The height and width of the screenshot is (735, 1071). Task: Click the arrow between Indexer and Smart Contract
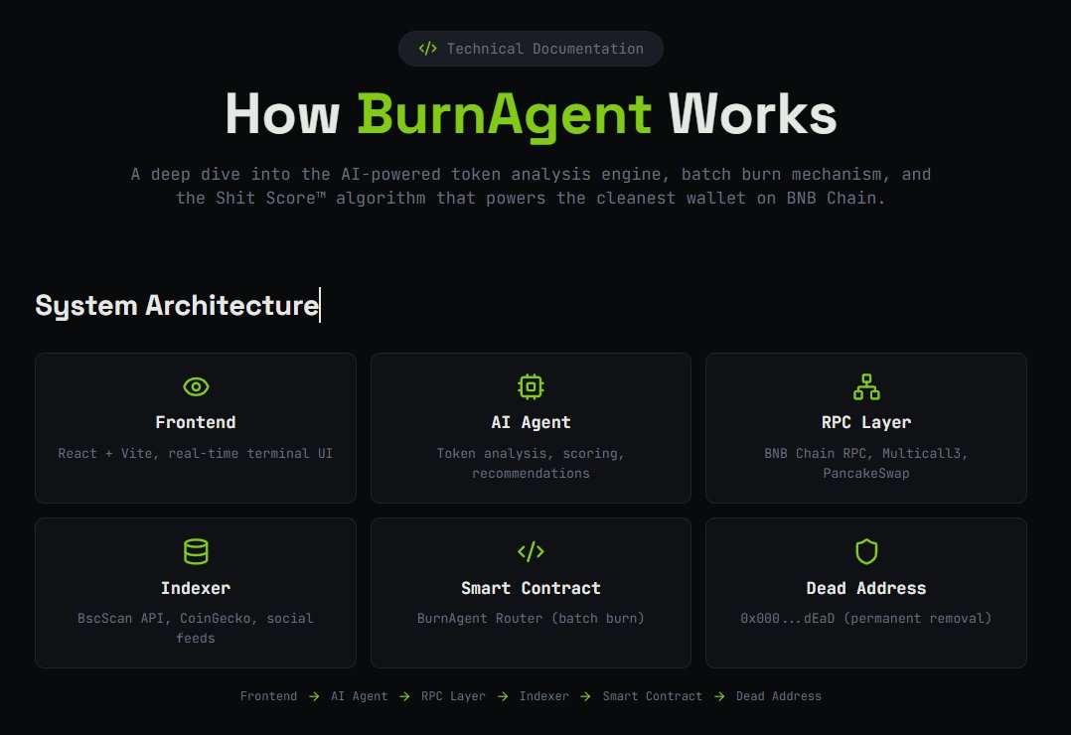click(585, 696)
